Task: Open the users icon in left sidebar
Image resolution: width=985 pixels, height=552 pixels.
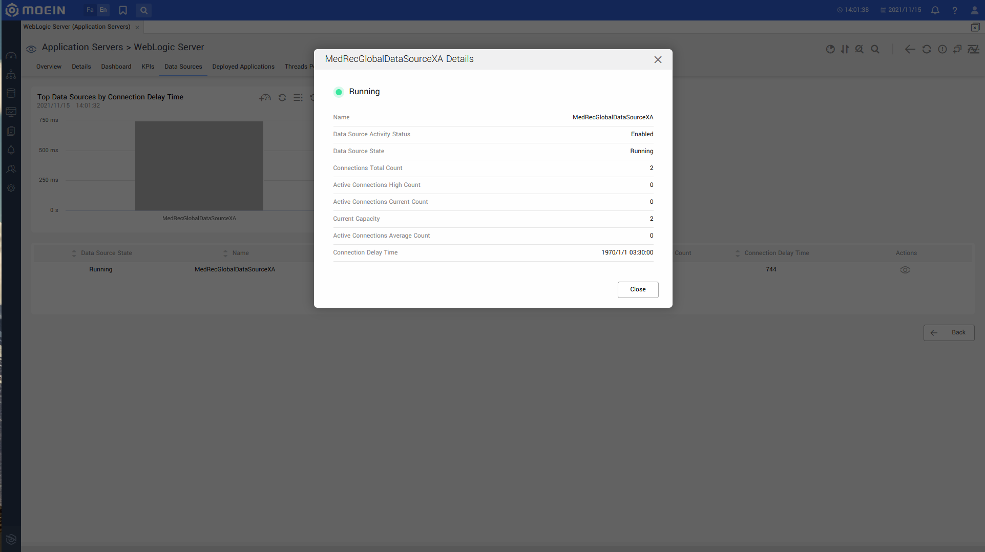Action: coord(11,169)
